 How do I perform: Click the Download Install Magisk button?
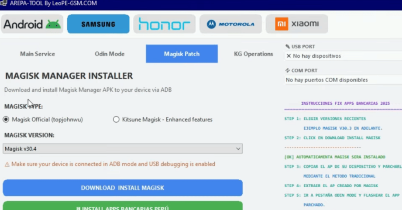(122, 188)
